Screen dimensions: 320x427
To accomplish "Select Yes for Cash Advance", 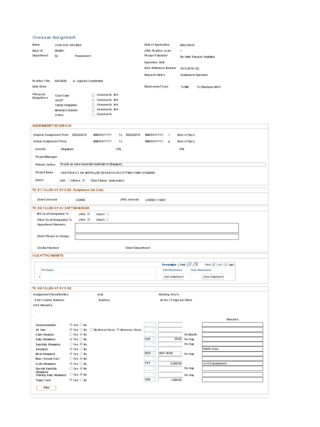I will [71, 334].
